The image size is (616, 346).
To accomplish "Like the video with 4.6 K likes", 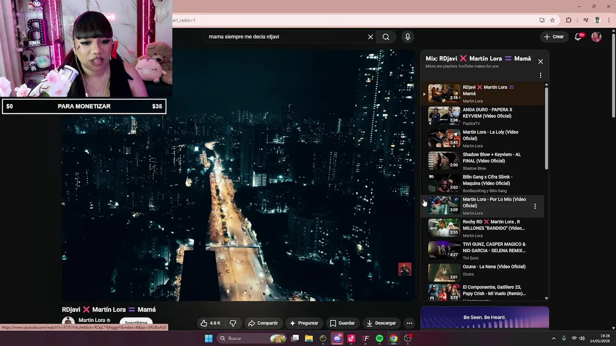I will point(210,323).
